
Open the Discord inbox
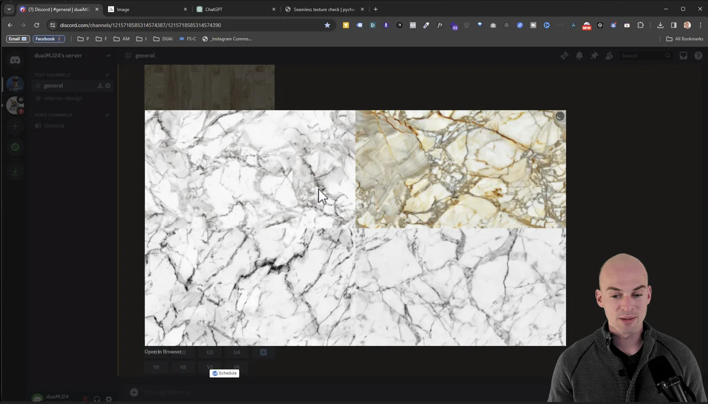pos(683,56)
